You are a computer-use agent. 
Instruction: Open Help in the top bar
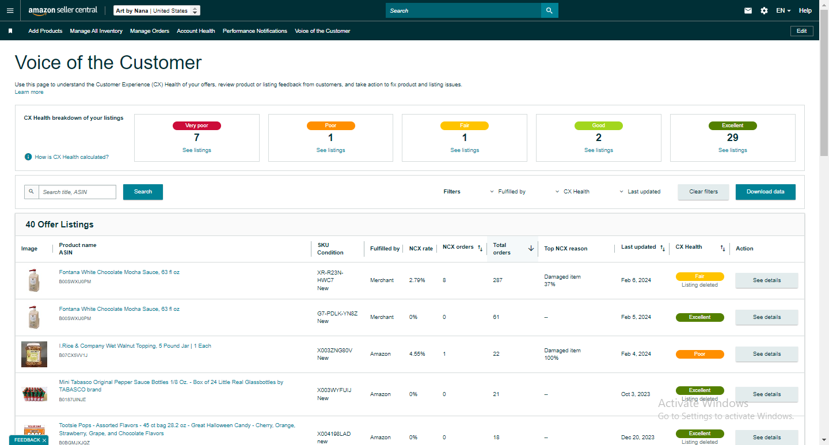coord(805,10)
